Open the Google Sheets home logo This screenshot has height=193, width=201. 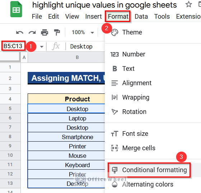click(16, 9)
